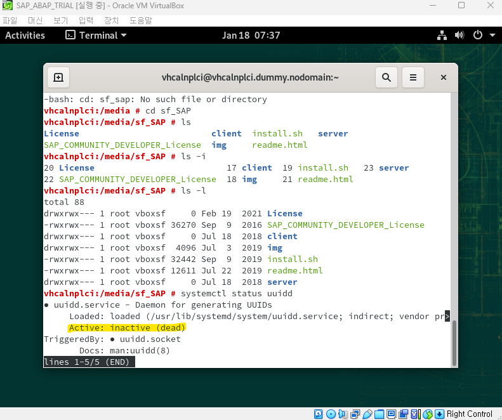
Task: Maximize the VirtualBox window
Action: point(461,6)
